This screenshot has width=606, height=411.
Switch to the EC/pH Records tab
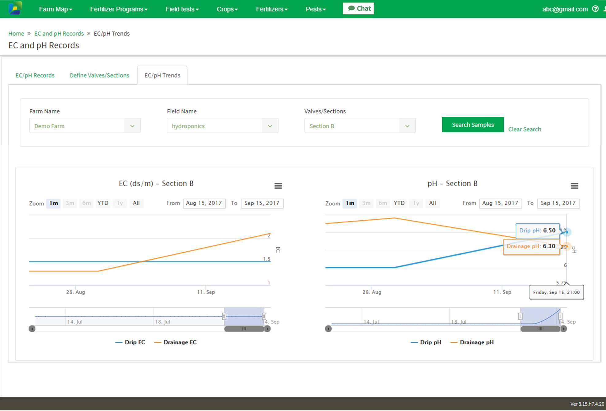click(x=35, y=75)
